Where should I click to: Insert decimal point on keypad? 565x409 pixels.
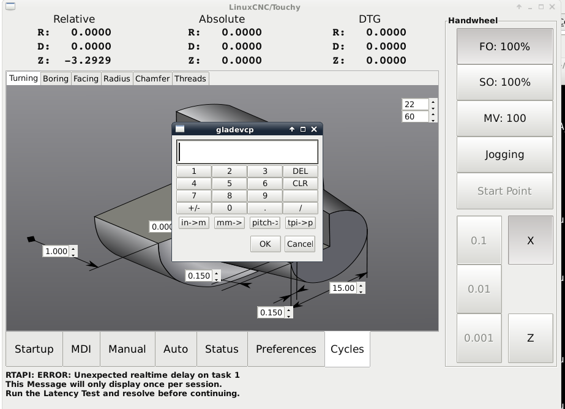265,208
